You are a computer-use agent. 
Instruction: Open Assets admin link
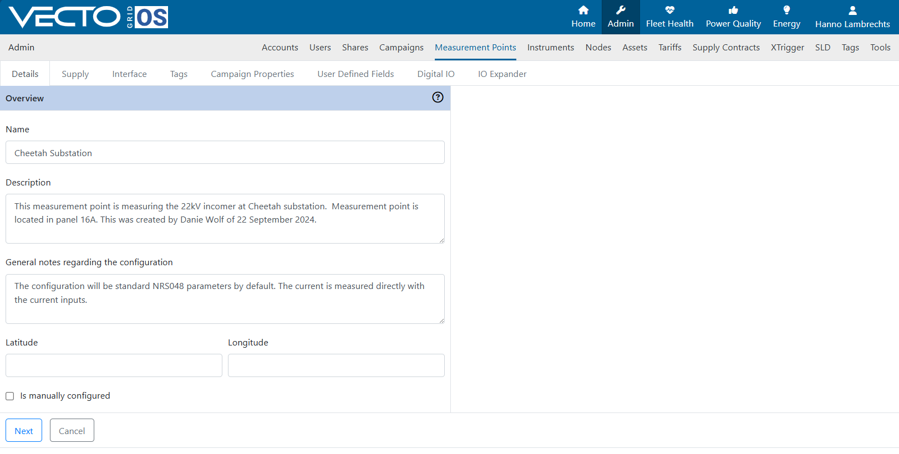click(x=634, y=48)
